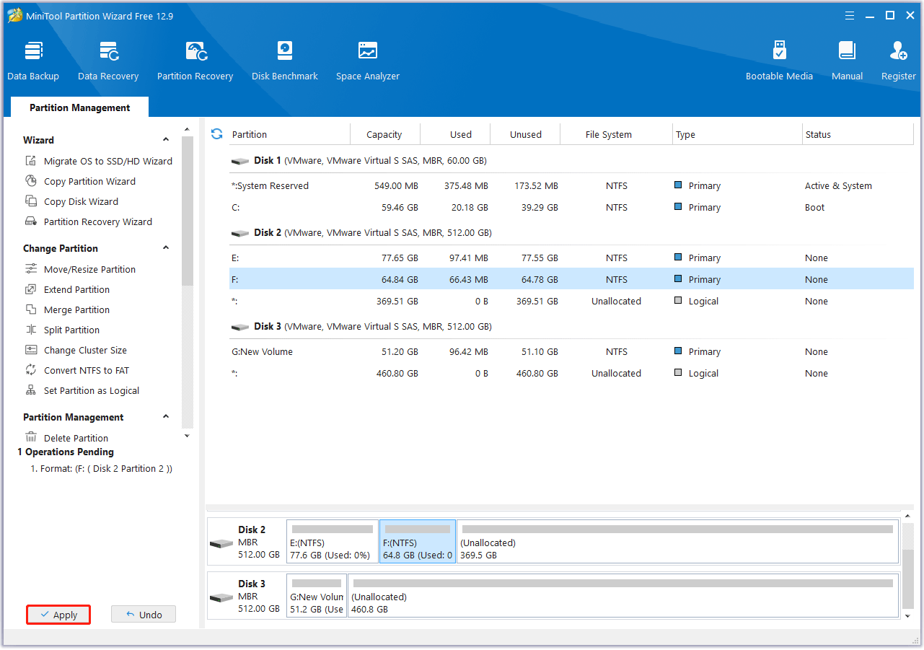Select the 460.8 GB Unallocated block
This screenshot has height=650, width=924.
click(623, 597)
